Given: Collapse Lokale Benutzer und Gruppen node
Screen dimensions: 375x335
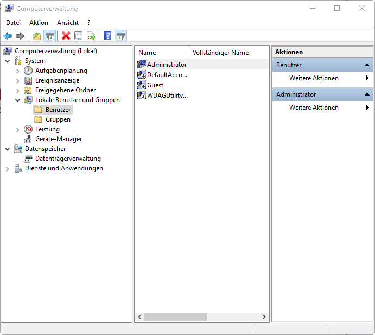Looking at the screenshot, I should coord(18,100).
